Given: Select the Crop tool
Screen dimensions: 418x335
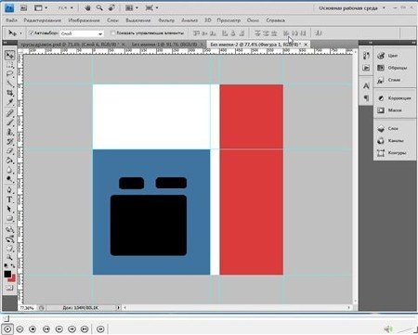Looking at the screenshot, I should point(9,93).
